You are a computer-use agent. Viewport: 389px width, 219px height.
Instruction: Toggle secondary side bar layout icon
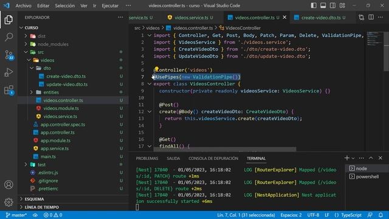point(332,5)
